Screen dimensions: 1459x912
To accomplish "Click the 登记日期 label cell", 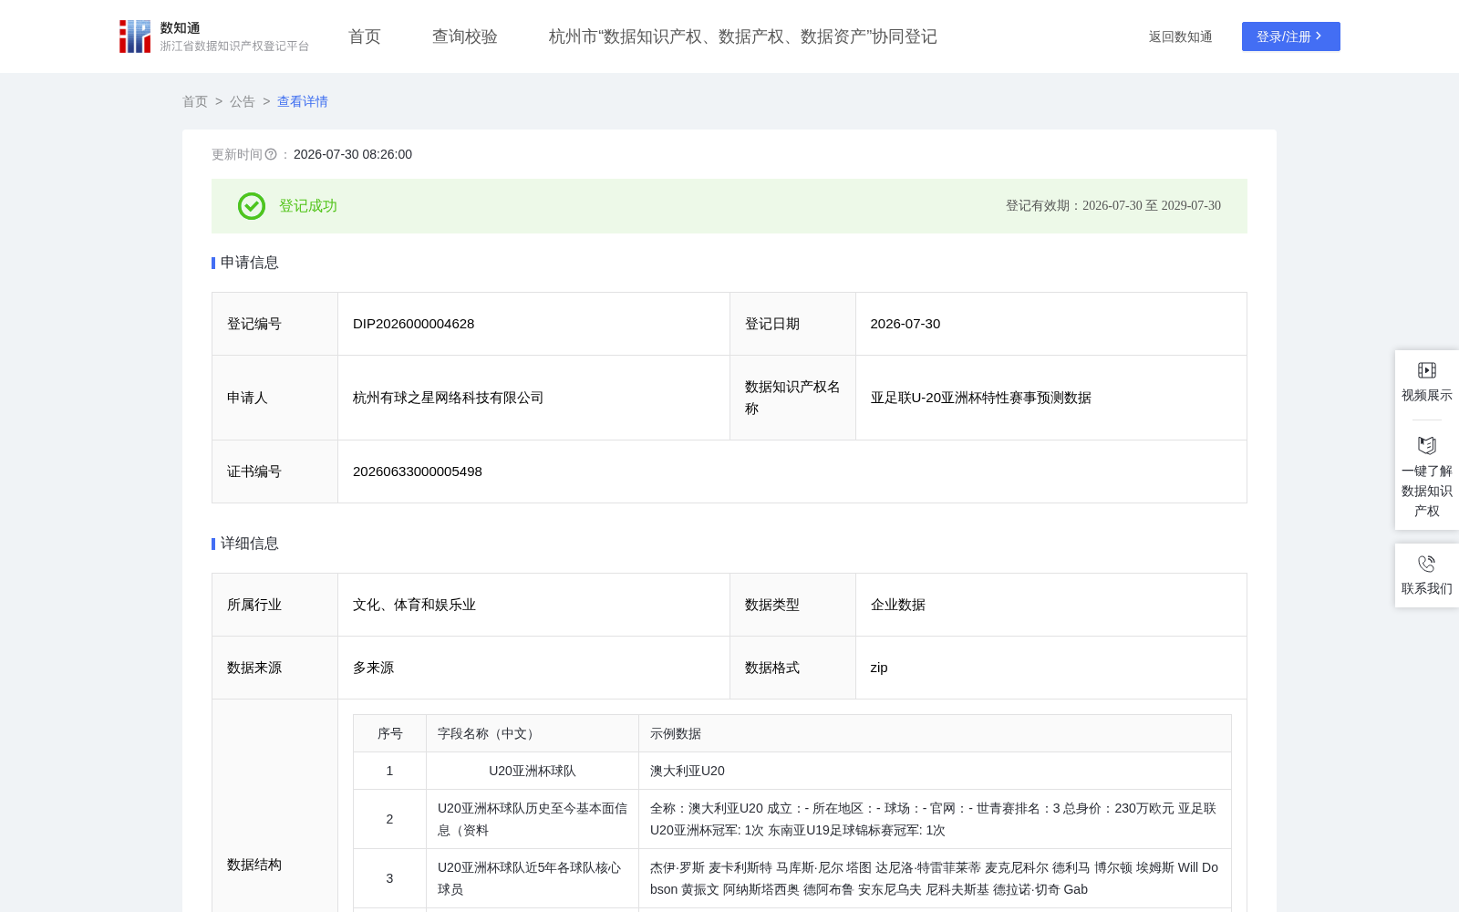I will point(792,324).
